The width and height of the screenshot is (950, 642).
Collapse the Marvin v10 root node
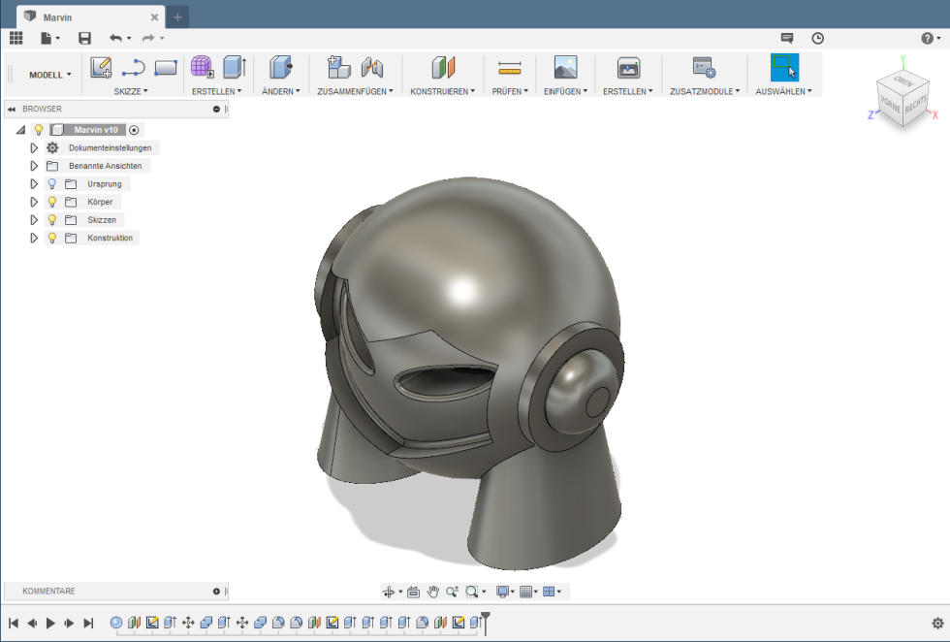pyautogui.click(x=21, y=130)
